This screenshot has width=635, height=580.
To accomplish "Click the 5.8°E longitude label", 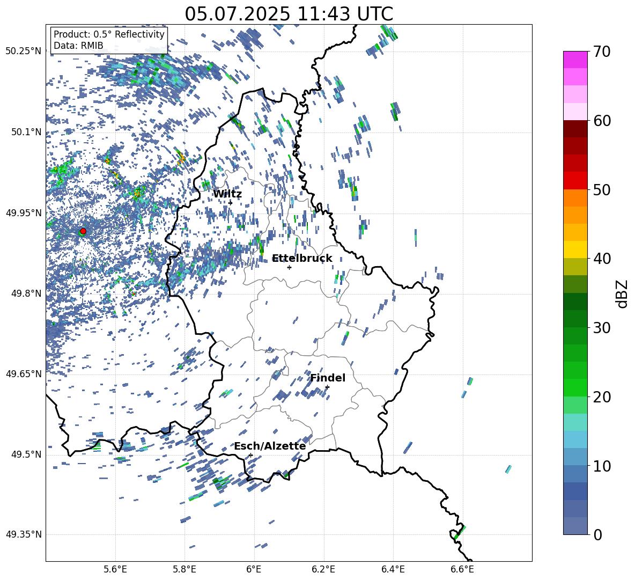I will click(x=184, y=569).
